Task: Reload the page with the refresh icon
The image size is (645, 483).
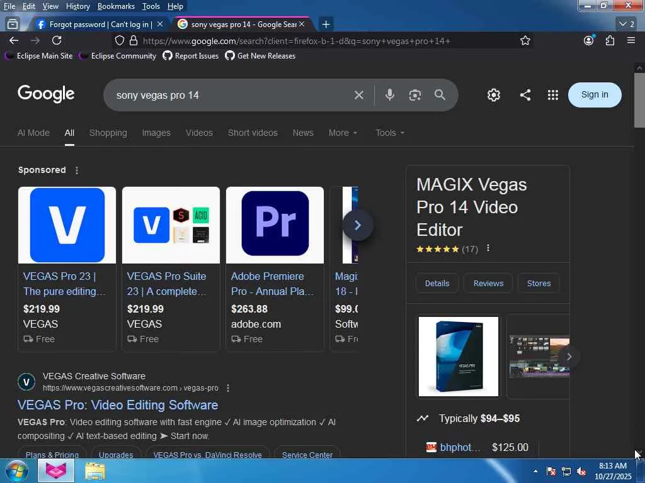Action: point(57,41)
